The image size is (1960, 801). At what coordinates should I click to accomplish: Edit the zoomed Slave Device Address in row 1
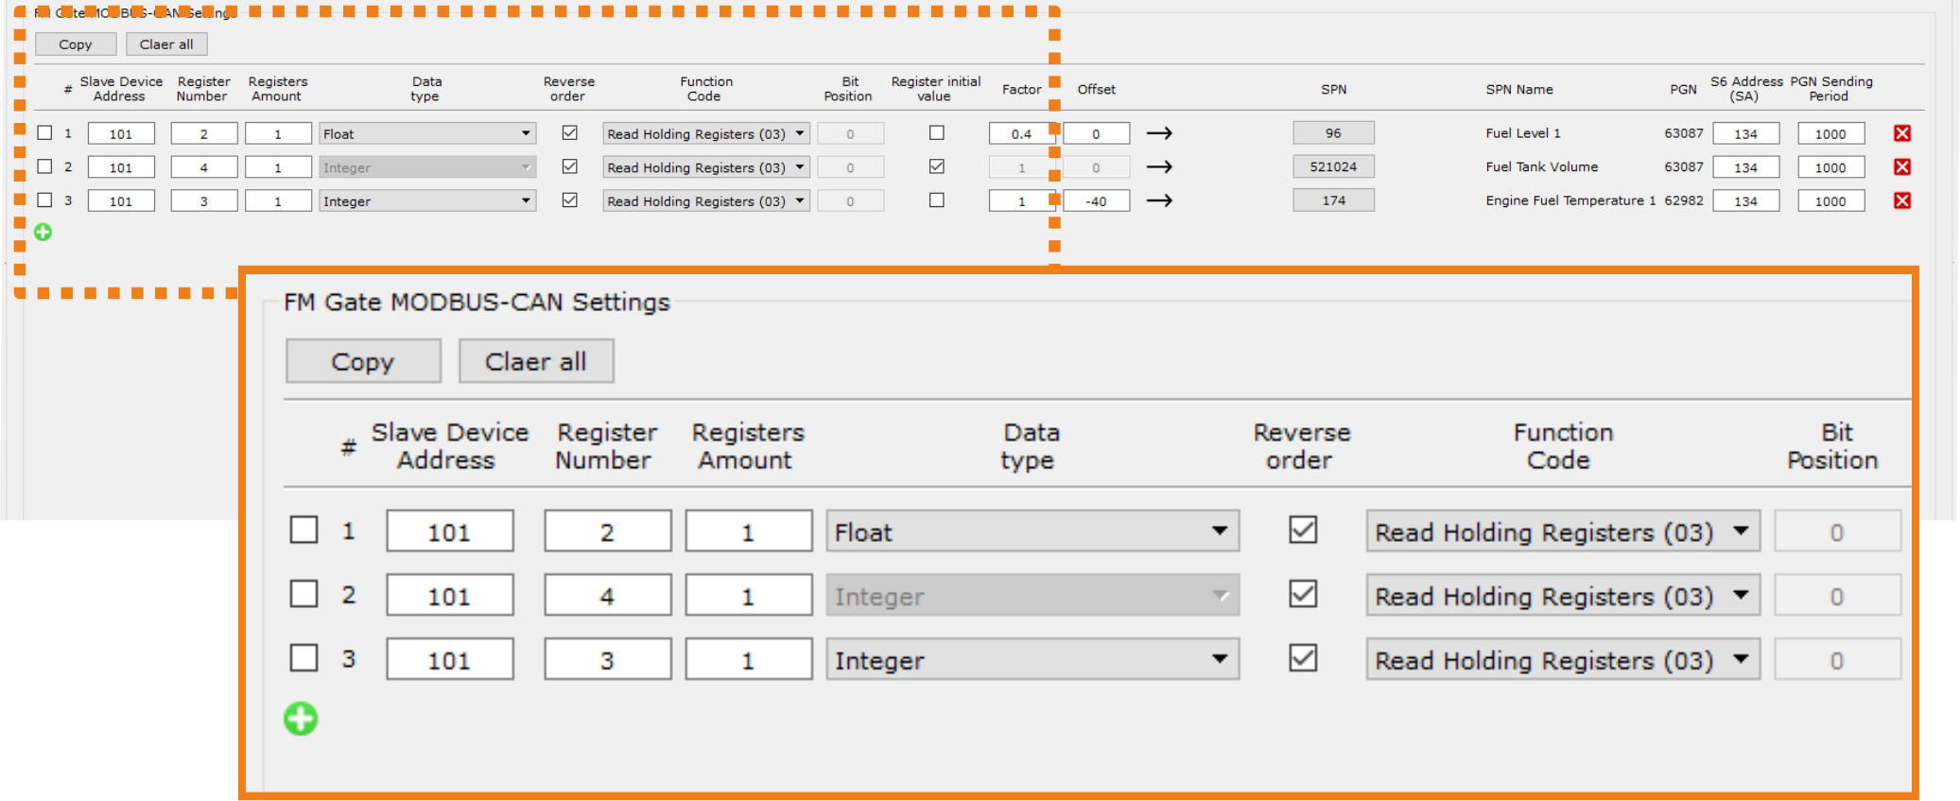450,531
